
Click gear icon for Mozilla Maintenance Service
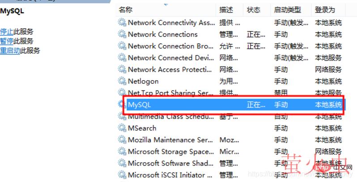(122, 140)
